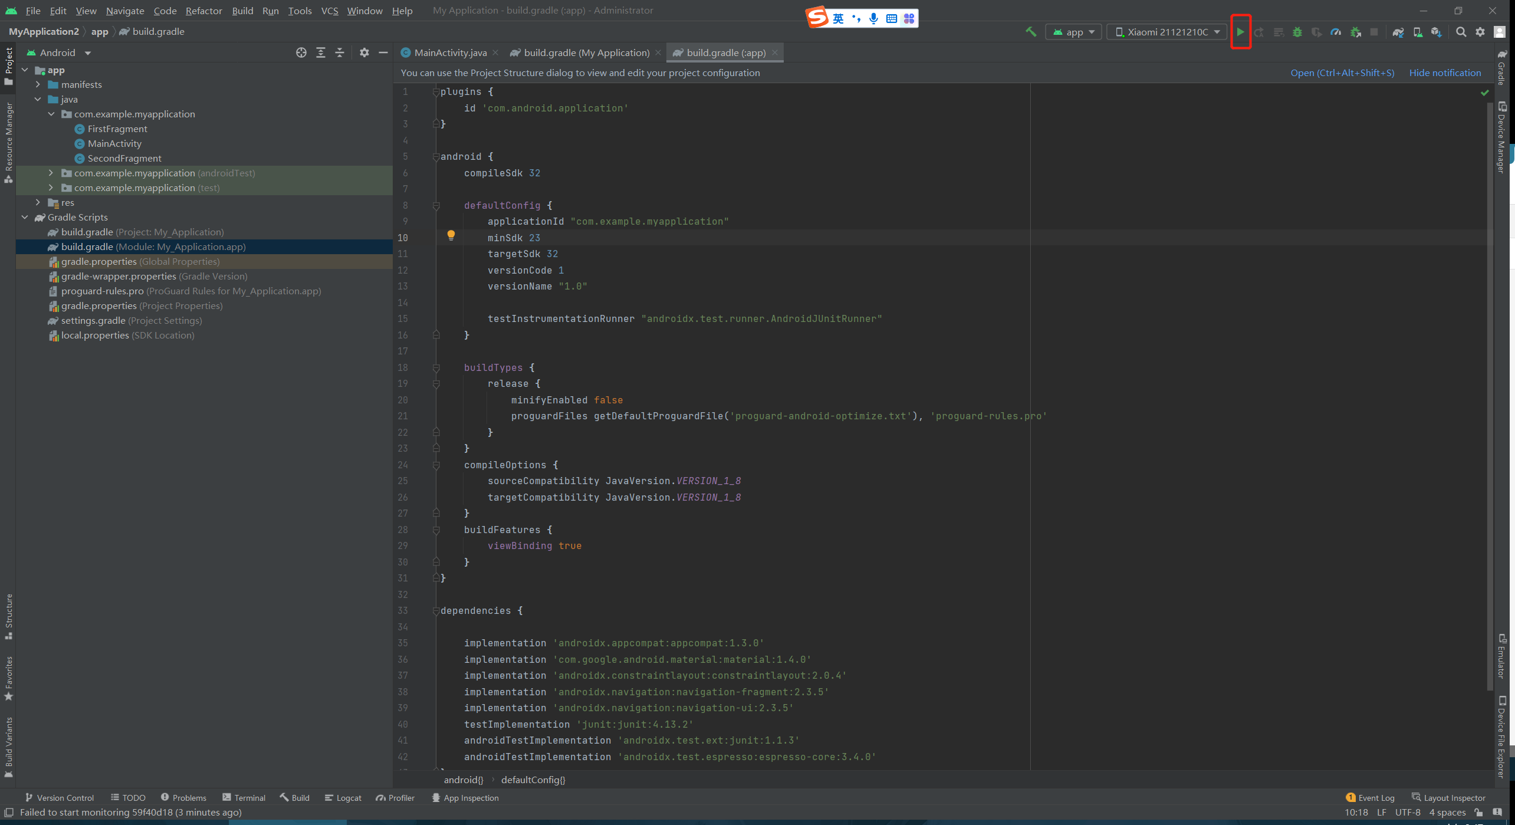Click the hammer Make Project icon
Viewport: 1515px width, 825px height.
click(x=1031, y=32)
